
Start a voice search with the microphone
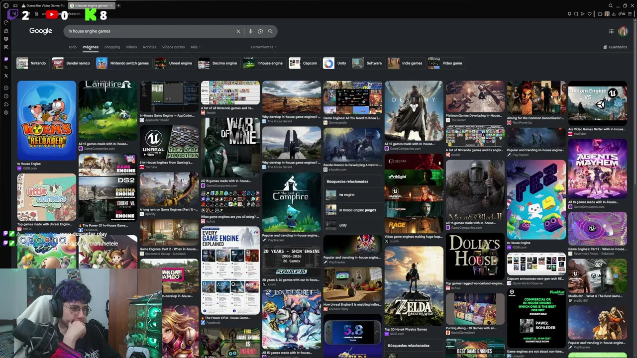pyautogui.click(x=250, y=31)
